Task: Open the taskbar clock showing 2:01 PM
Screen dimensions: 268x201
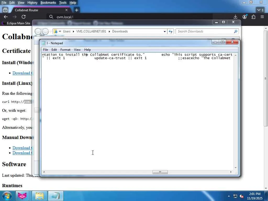Action: click(x=255, y=196)
